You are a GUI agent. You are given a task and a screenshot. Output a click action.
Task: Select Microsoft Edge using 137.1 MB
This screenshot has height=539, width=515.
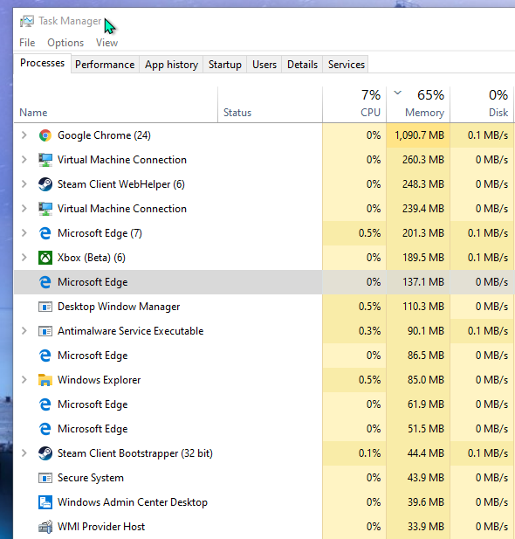264,282
